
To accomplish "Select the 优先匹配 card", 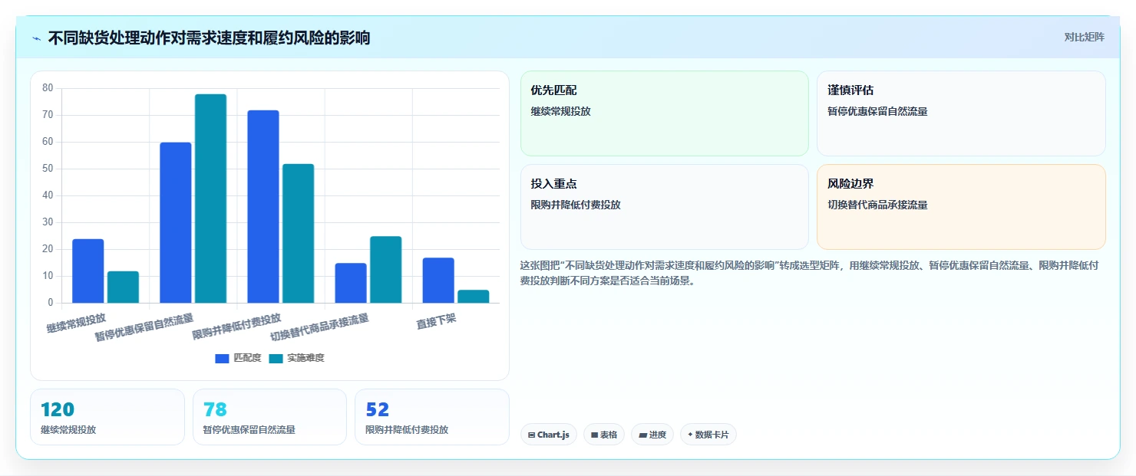I will point(664,113).
